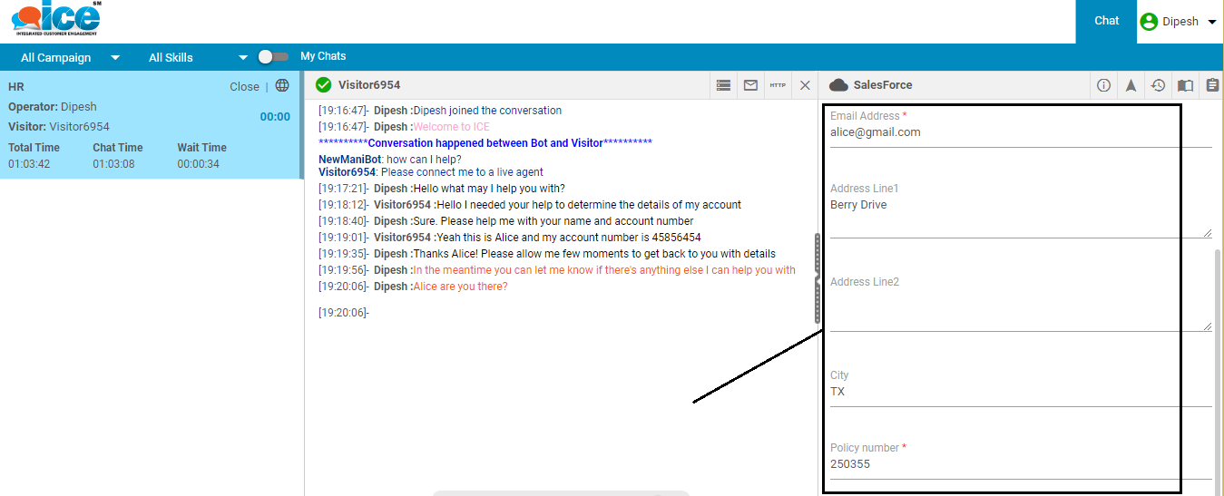Close the Visitor6954 chat with X
The width and height of the screenshot is (1224, 496).
click(805, 85)
